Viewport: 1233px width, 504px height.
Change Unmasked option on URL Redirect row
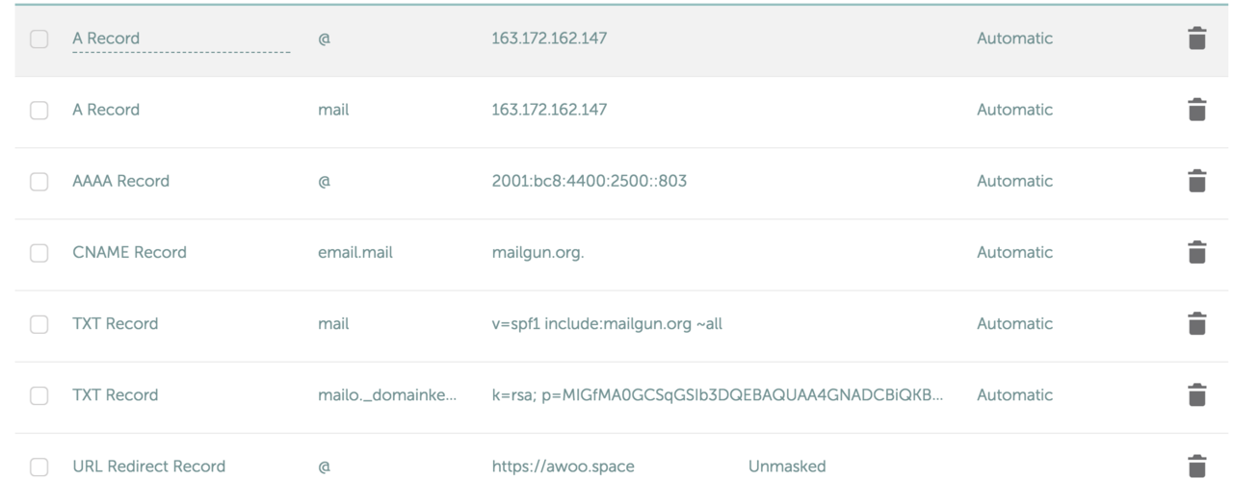click(x=787, y=466)
